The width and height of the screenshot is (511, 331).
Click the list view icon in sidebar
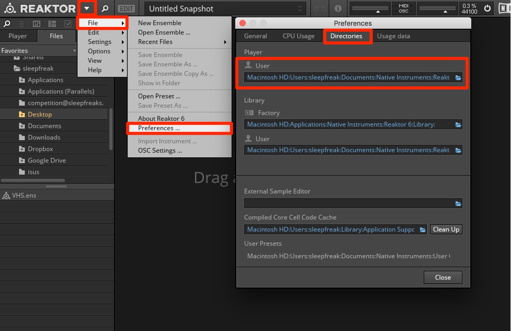[x=21, y=23]
